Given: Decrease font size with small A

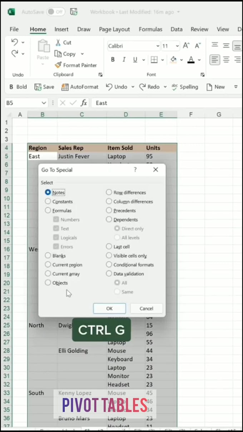Looking at the screenshot, I should coord(198,46).
